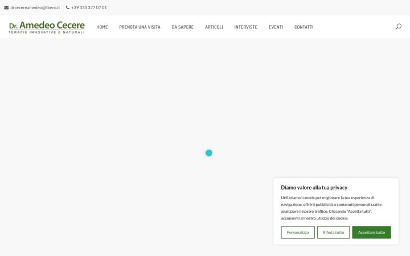
Task: Navigate to EVENTI
Action: 276,27
